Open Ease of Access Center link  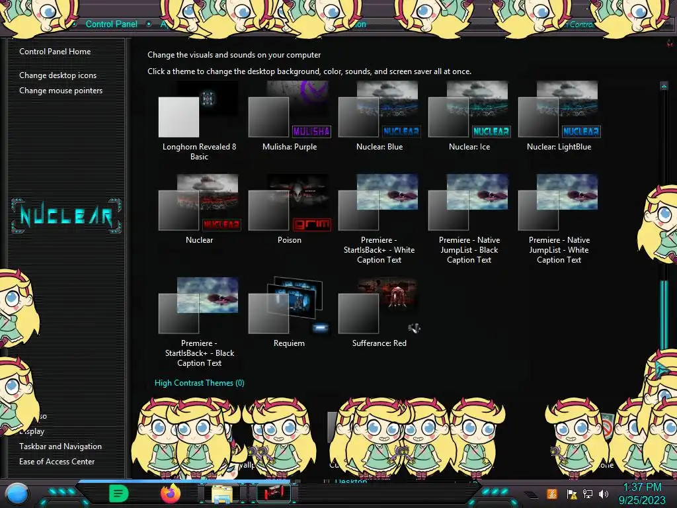point(57,461)
